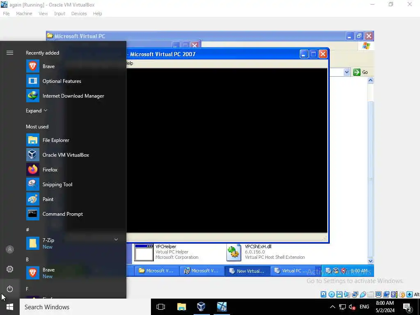Click the user account icon in Start menu

tap(10, 249)
